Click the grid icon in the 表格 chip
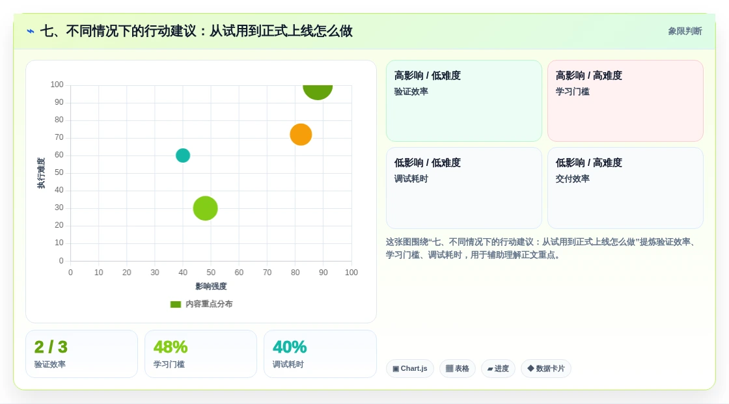729x404 pixels. pyautogui.click(x=449, y=369)
